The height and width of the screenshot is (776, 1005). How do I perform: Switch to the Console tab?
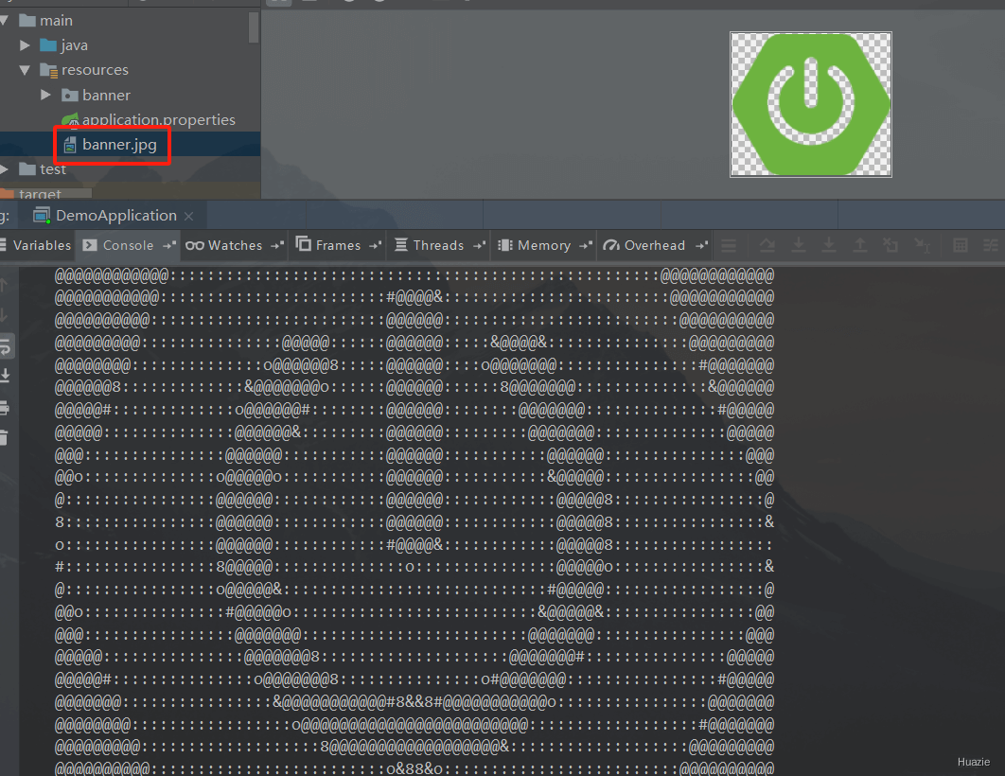tap(128, 245)
